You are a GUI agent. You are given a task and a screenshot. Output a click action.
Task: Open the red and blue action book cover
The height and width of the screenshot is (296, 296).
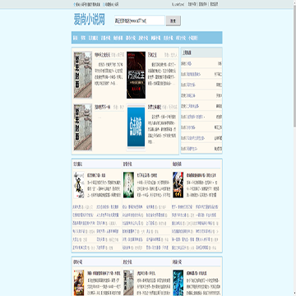click(178, 185)
